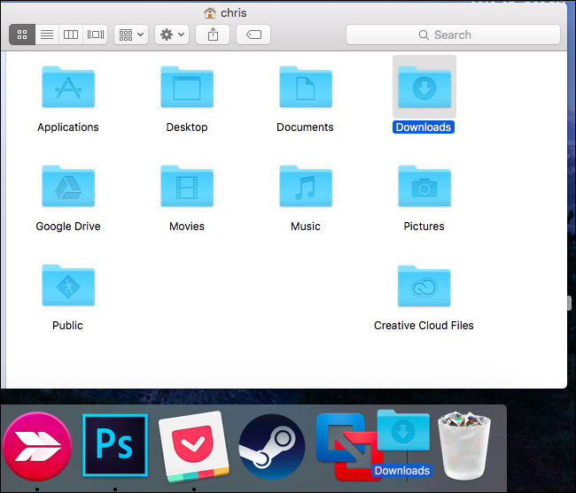Focus the Finder Search field
Image resolution: width=576 pixels, height=493 pixels.
click(453, 35)
